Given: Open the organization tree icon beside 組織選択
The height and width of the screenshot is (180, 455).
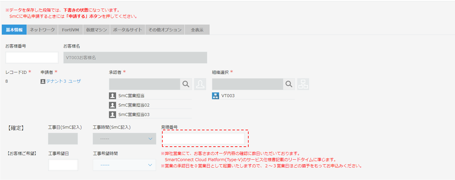Looking at the screenshot, I should click(303, 84).
